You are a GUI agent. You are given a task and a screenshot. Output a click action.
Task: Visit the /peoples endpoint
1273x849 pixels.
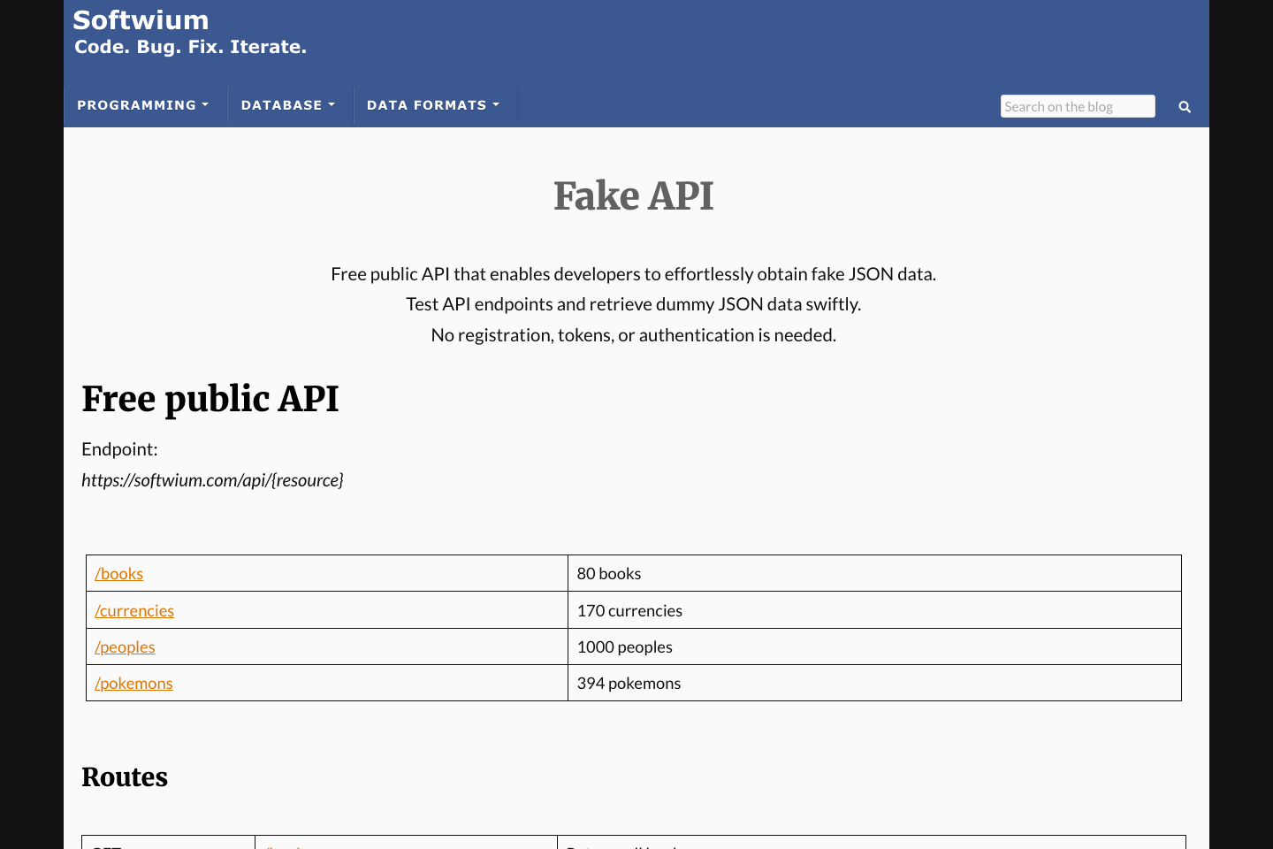[125, 646]
